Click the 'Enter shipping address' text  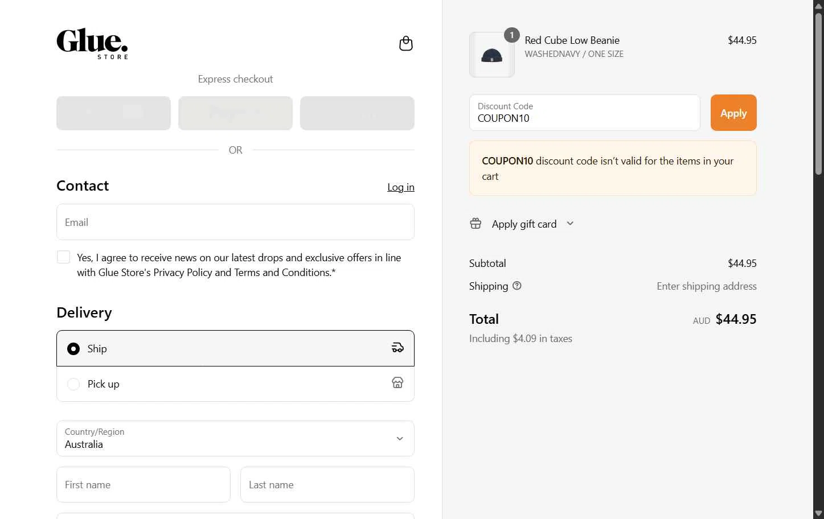coord(707,286)
